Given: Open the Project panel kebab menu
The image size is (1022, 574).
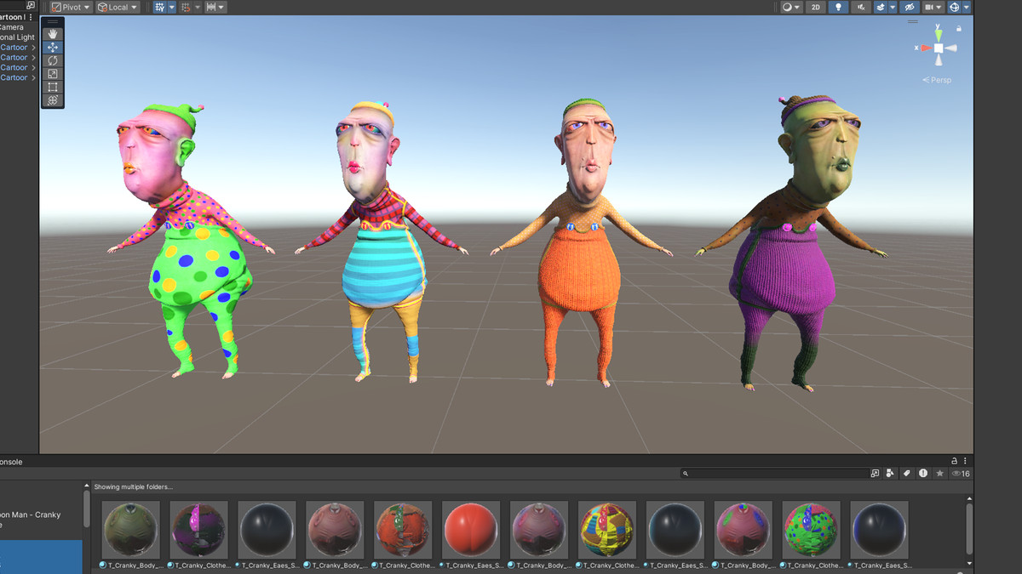Looking at the screenshot, I should [x=966, y=461].
